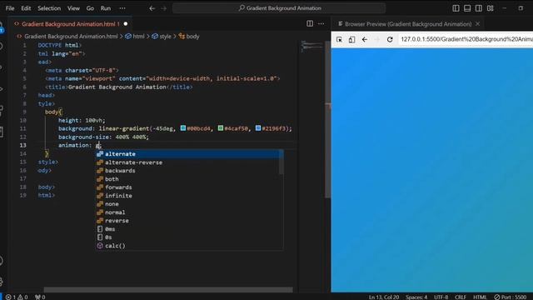
Task: Click the editor horizontal scrollbar
Action: click(168, 289)
